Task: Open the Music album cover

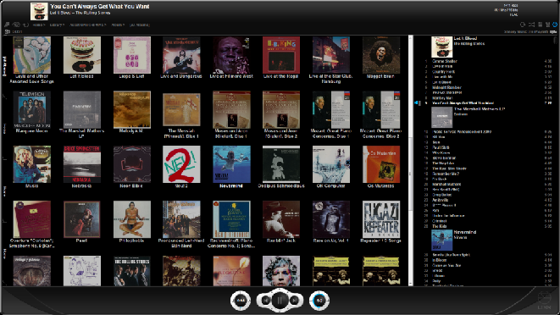Action: (x=32, y=164)
